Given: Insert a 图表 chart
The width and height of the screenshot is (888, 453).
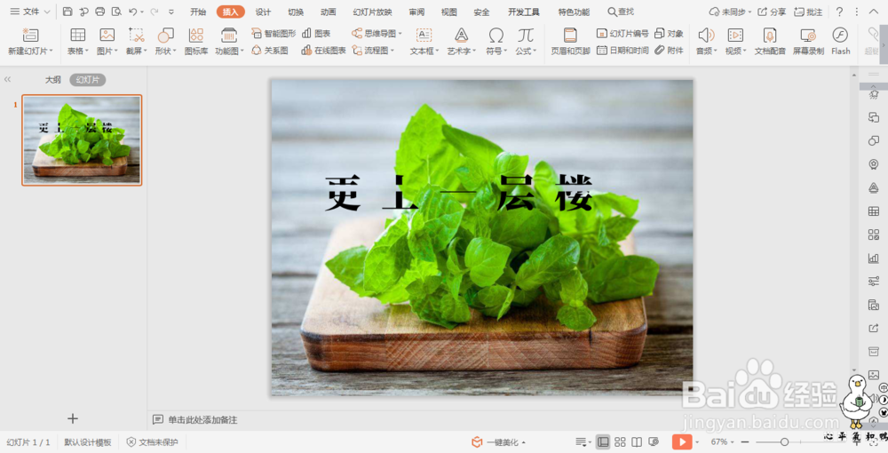Looking at the screenshot, I should [x=317, y=34].
